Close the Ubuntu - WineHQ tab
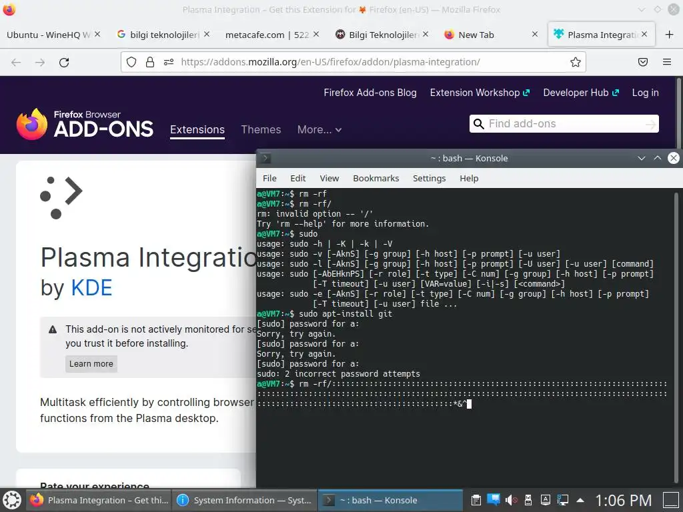 97,34
